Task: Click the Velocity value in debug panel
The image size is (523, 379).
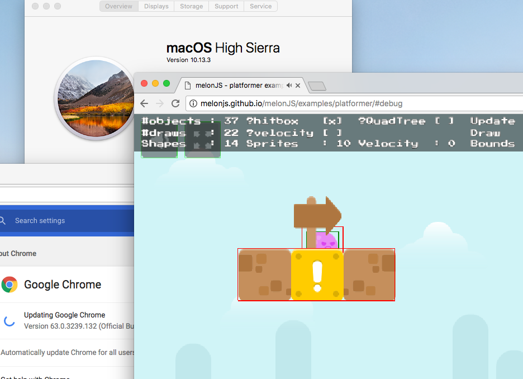Action: pyautogui.click(x=451, y=144)
